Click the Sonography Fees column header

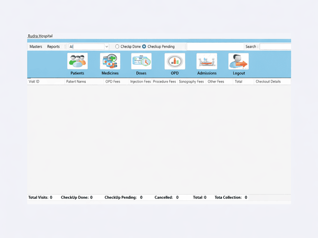pos(191,82)
